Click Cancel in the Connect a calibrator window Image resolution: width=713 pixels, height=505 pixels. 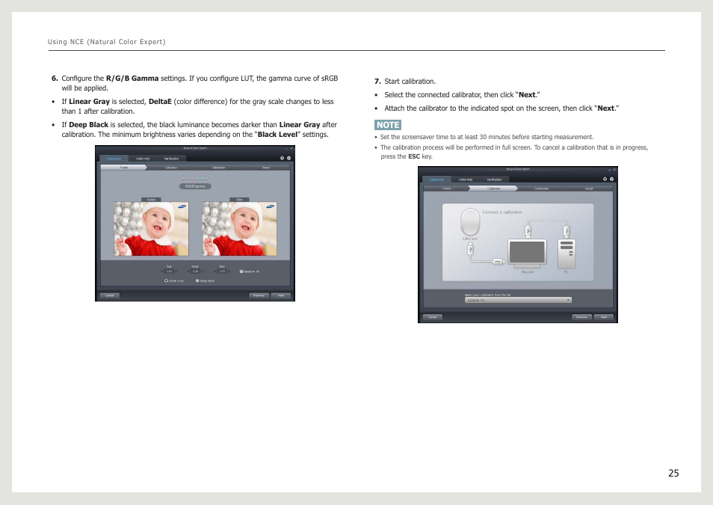(433, 317)
